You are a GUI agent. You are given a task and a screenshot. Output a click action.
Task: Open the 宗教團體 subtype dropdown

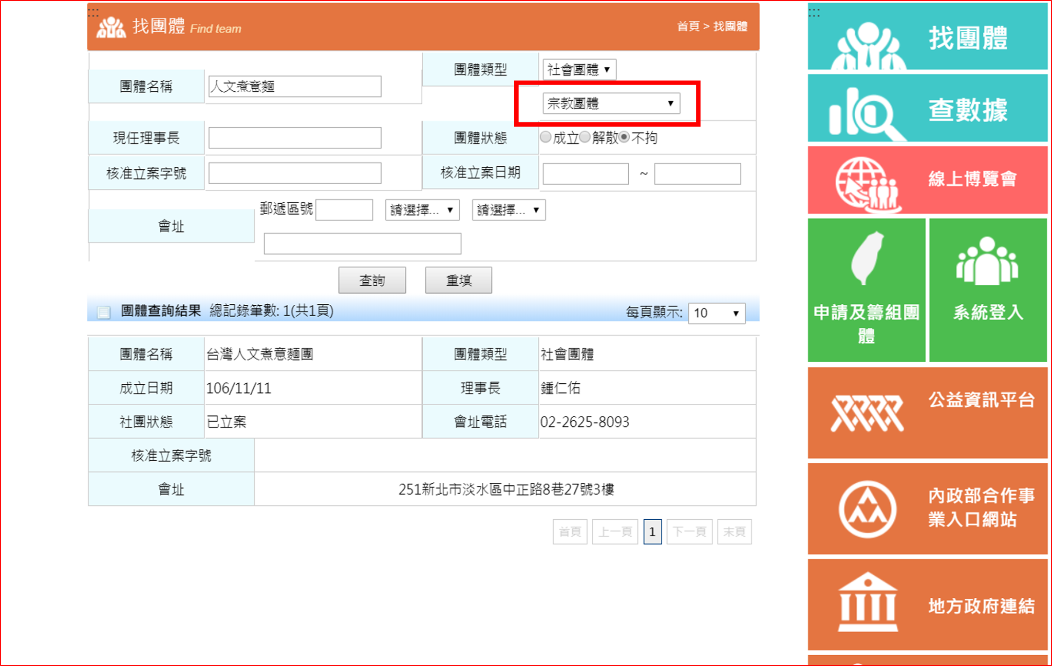tap(611, 103)
